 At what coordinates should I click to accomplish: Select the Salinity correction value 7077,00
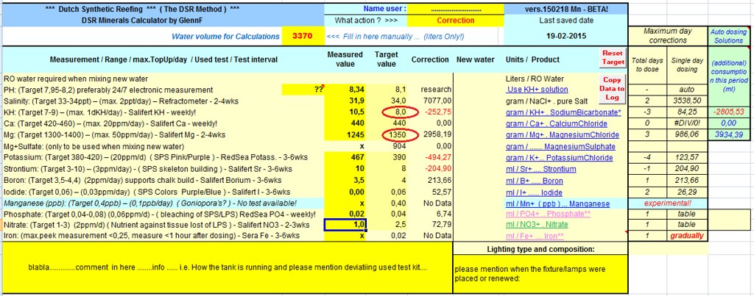point(431,101)
